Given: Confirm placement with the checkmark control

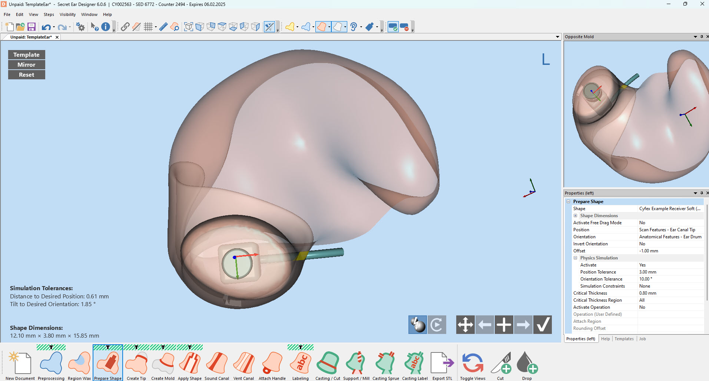Looking at the screenshot, I should [542, 324].
